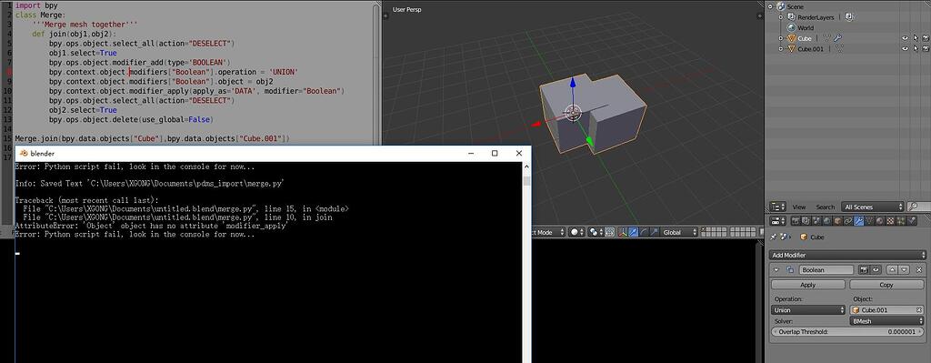Open the Global transform orientation dropdown
The width and height of the screenshot is (931, 363).
point(678,232)
